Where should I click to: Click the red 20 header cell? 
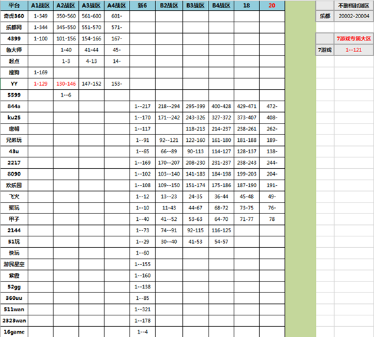click(272, 5)
